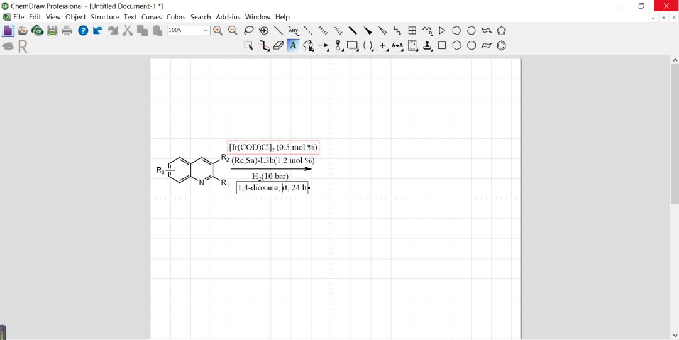The width and height of the screenshot is (679, 340).
Task: Open the Edit menu
Action: pyautogui.click(x=35, y=17)
